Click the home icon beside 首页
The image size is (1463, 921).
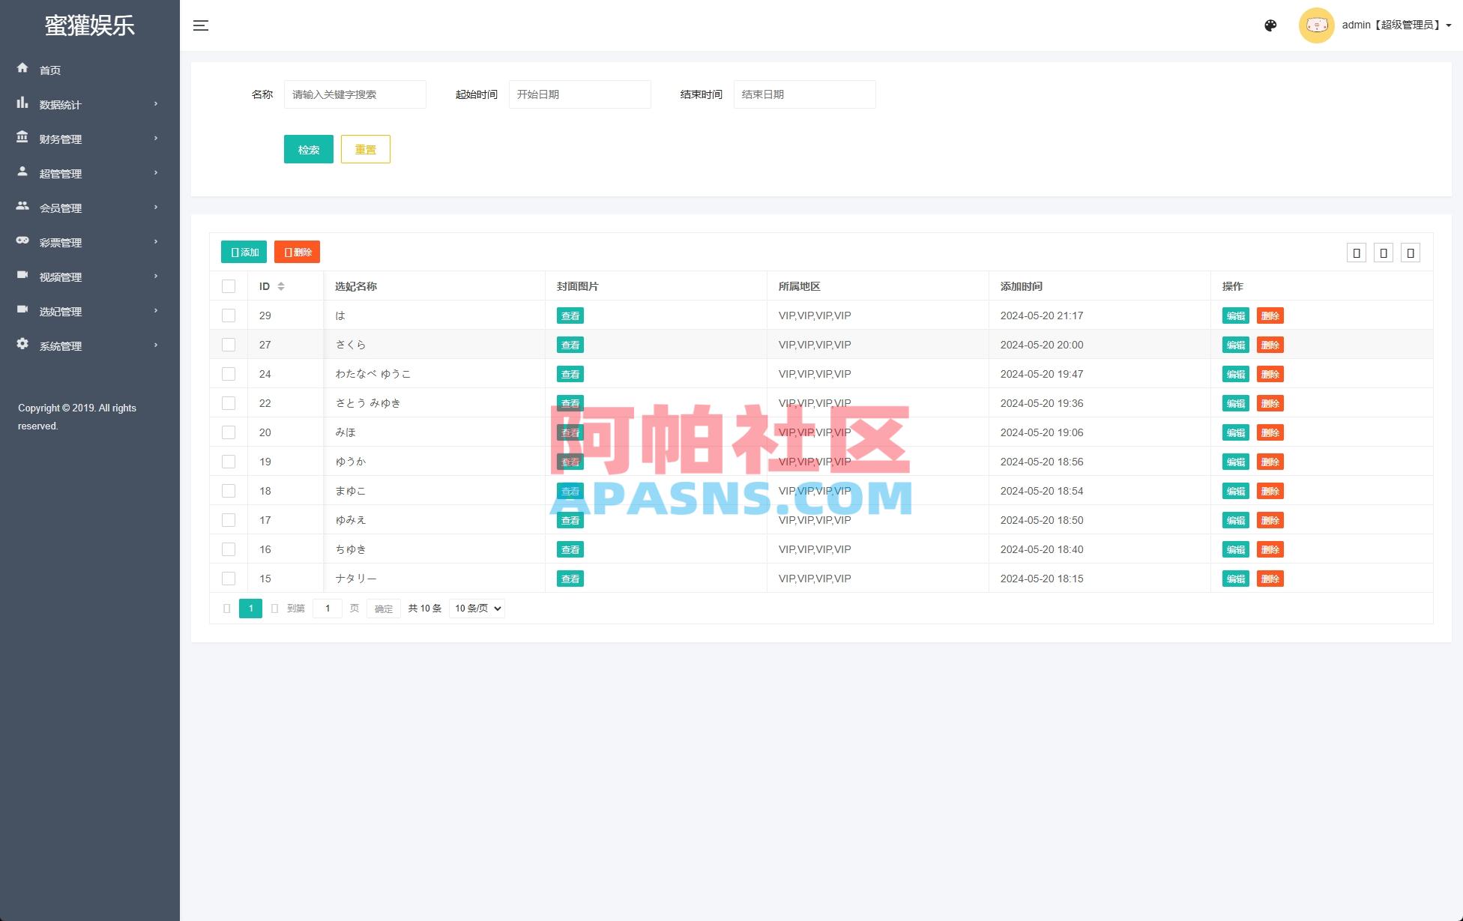(x=23, y=69)
